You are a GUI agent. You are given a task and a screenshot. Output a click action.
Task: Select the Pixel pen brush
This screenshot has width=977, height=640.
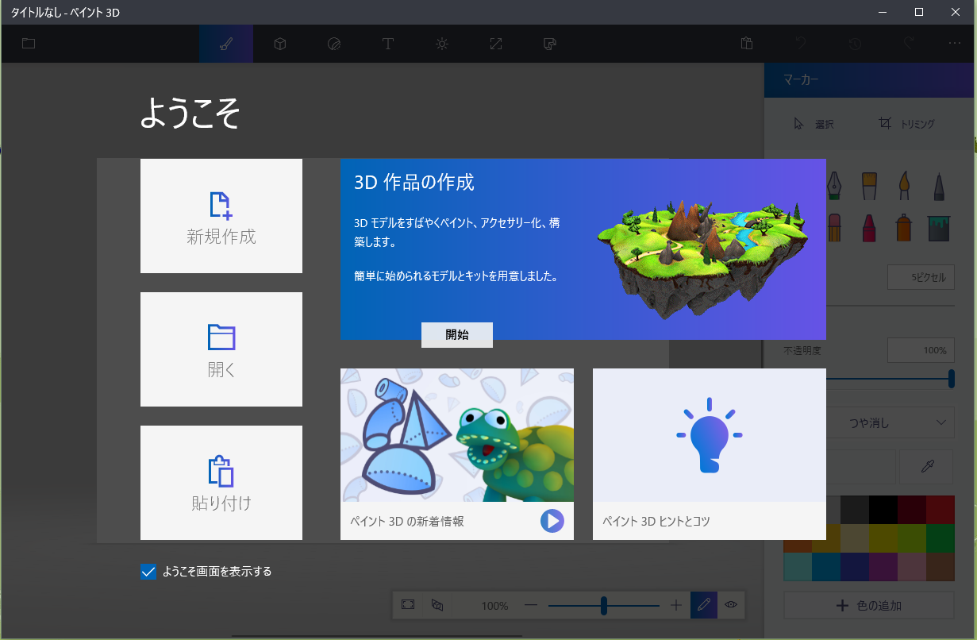pos(938,186)
